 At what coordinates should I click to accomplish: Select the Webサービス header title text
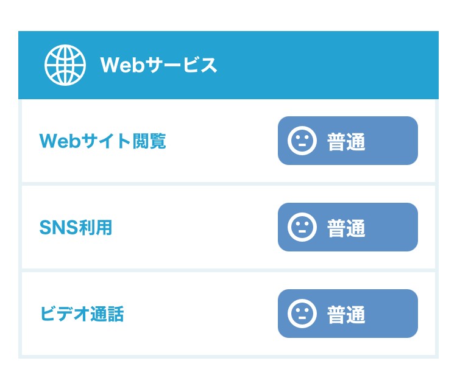point(158,65)
